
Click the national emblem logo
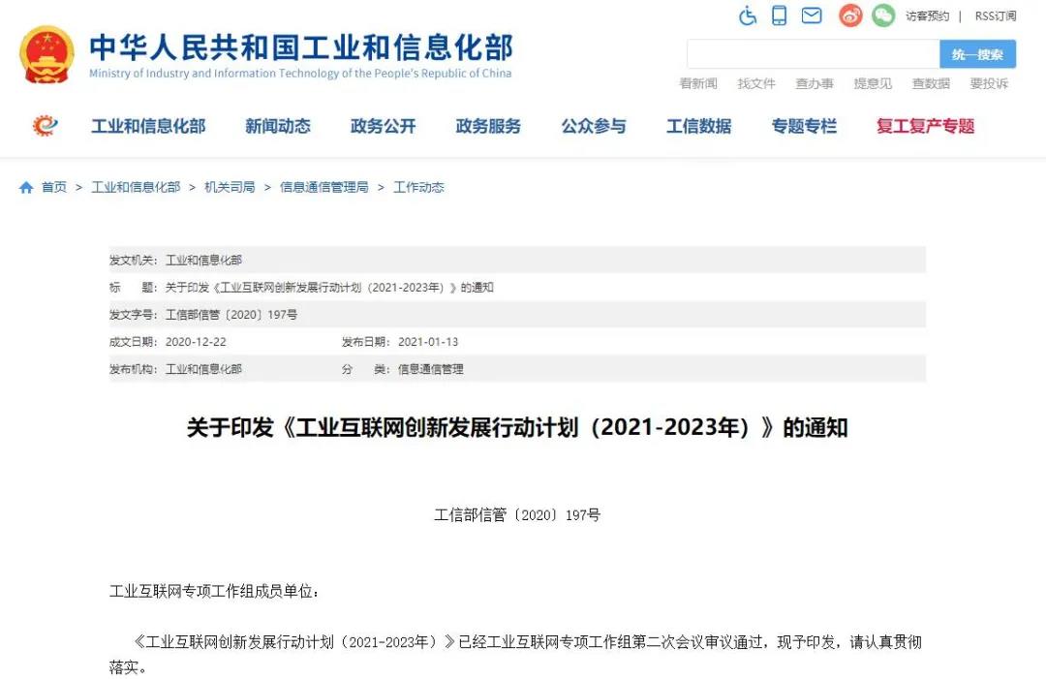point(46,54)
